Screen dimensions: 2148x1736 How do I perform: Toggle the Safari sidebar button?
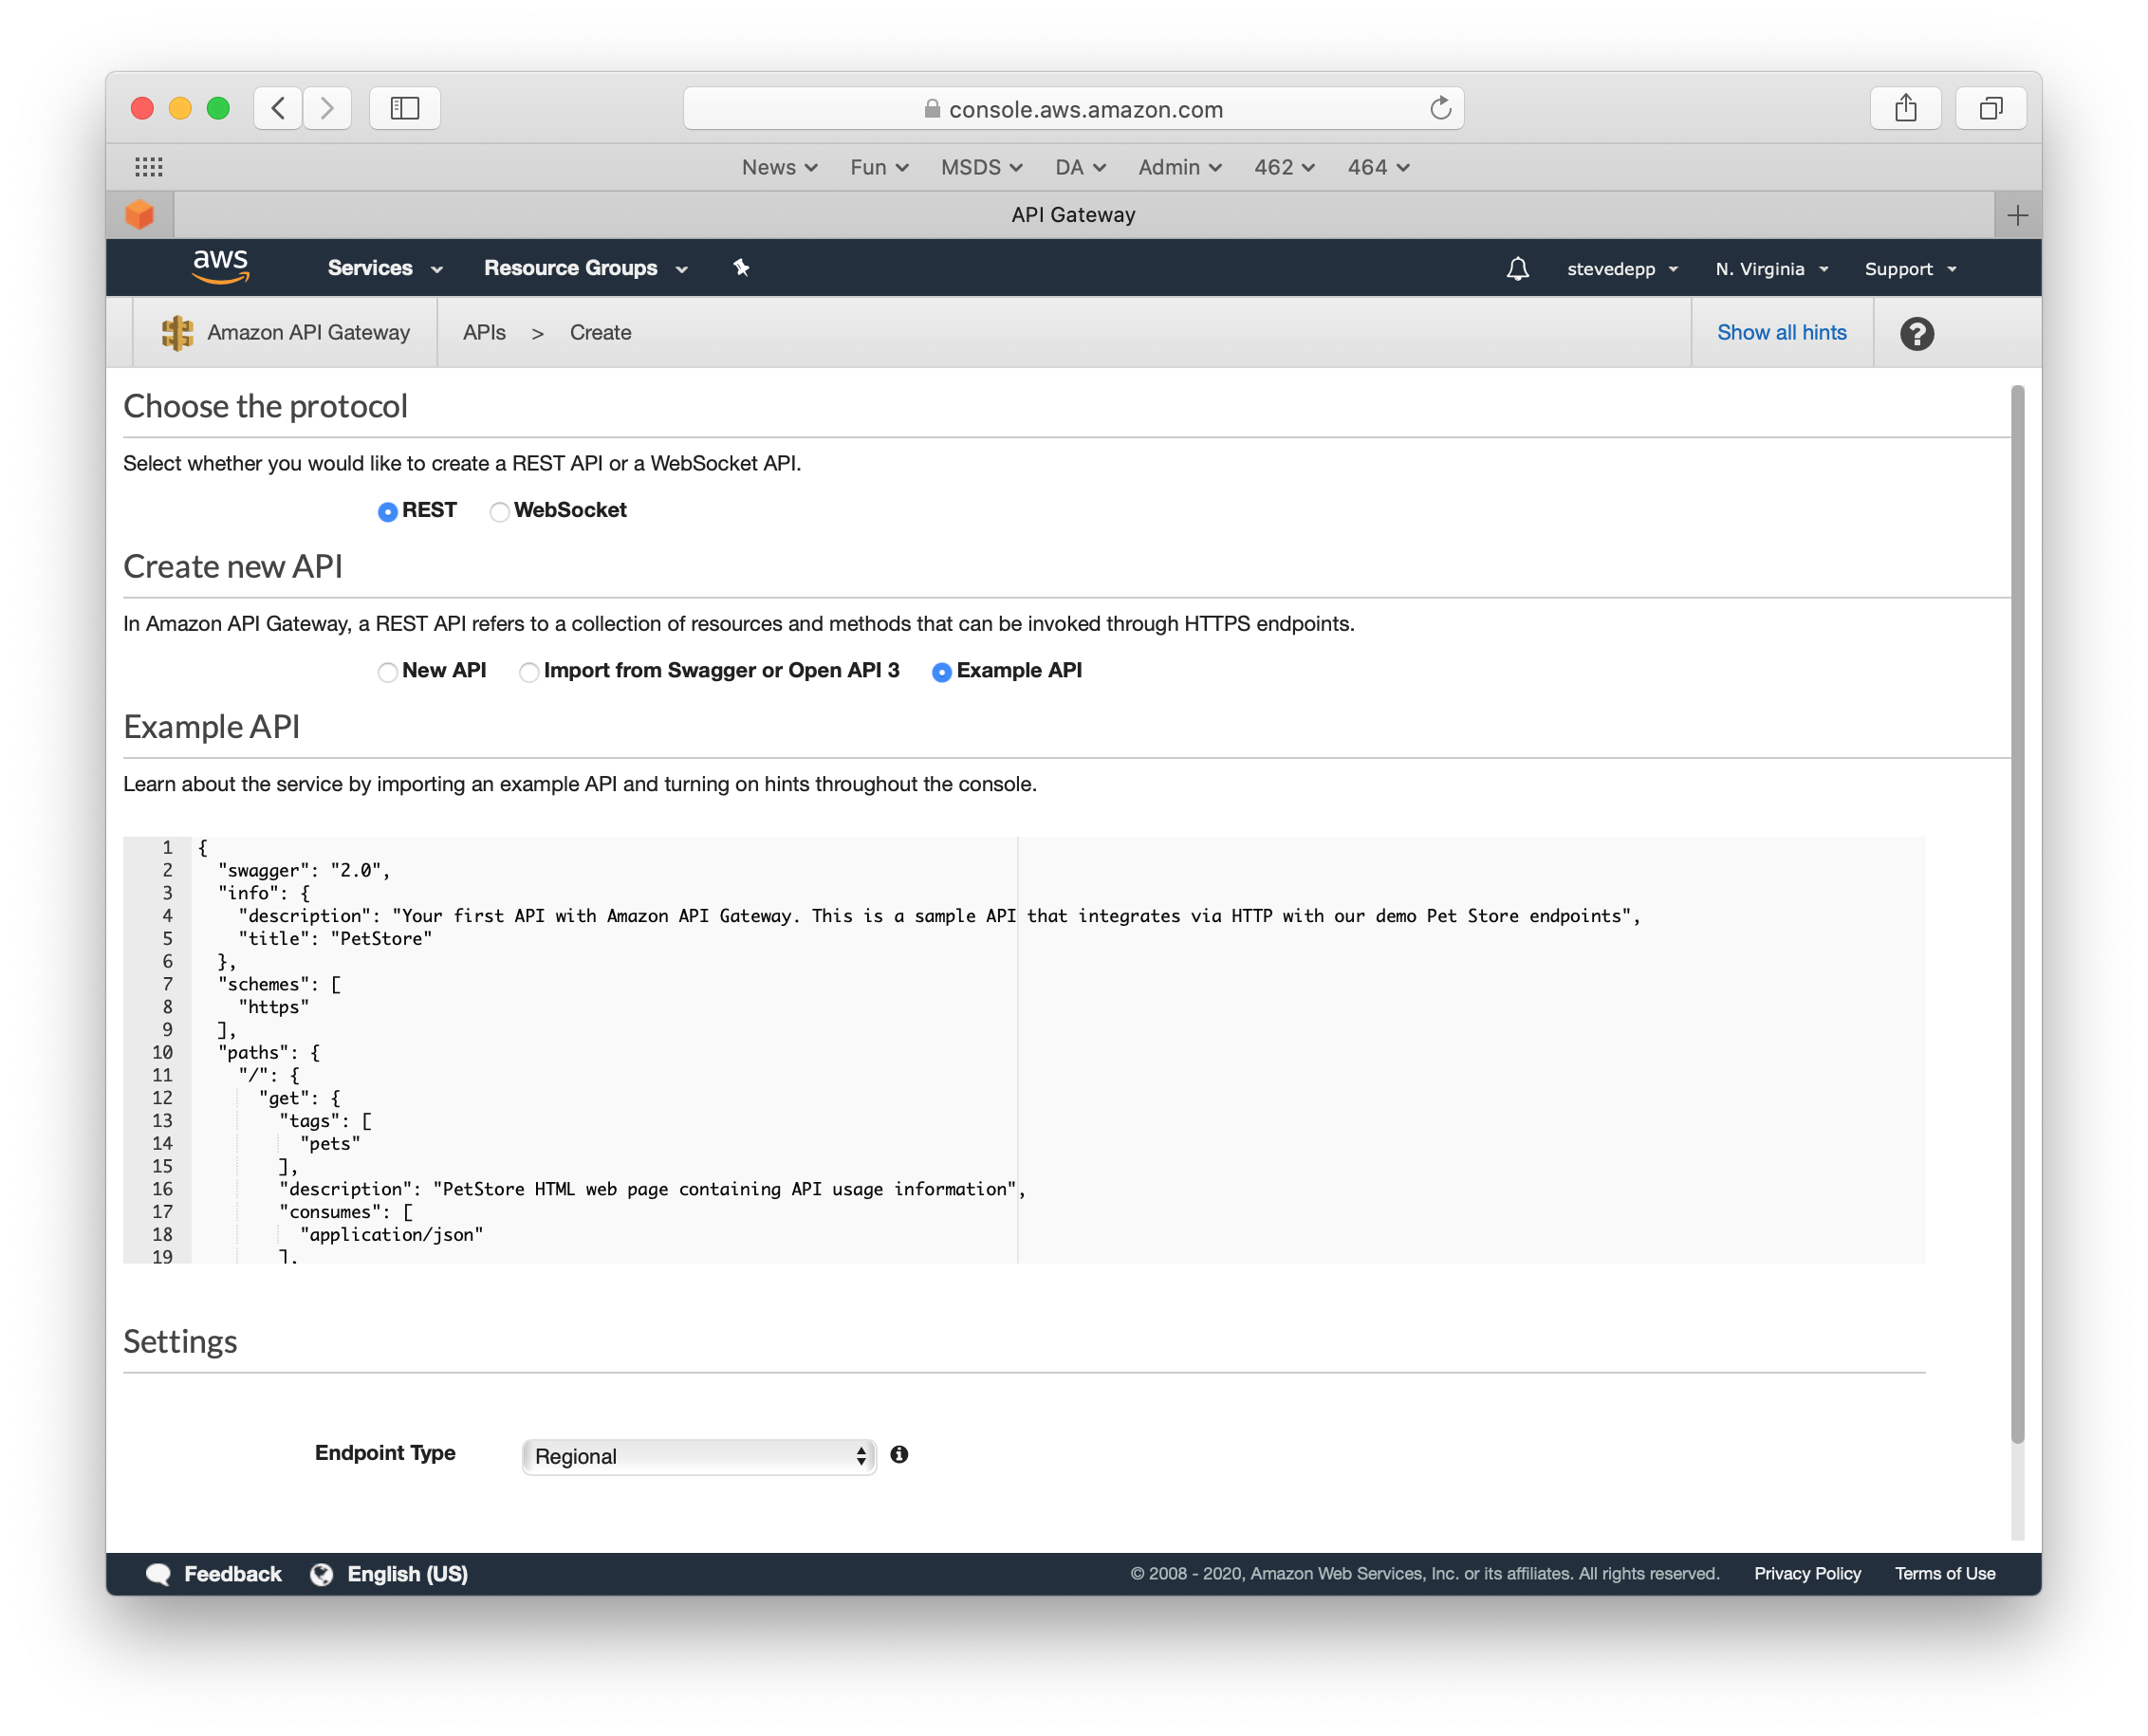(405, 108)
